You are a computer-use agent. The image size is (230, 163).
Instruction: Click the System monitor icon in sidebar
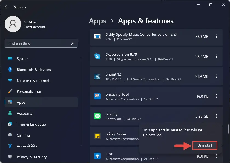10,58
